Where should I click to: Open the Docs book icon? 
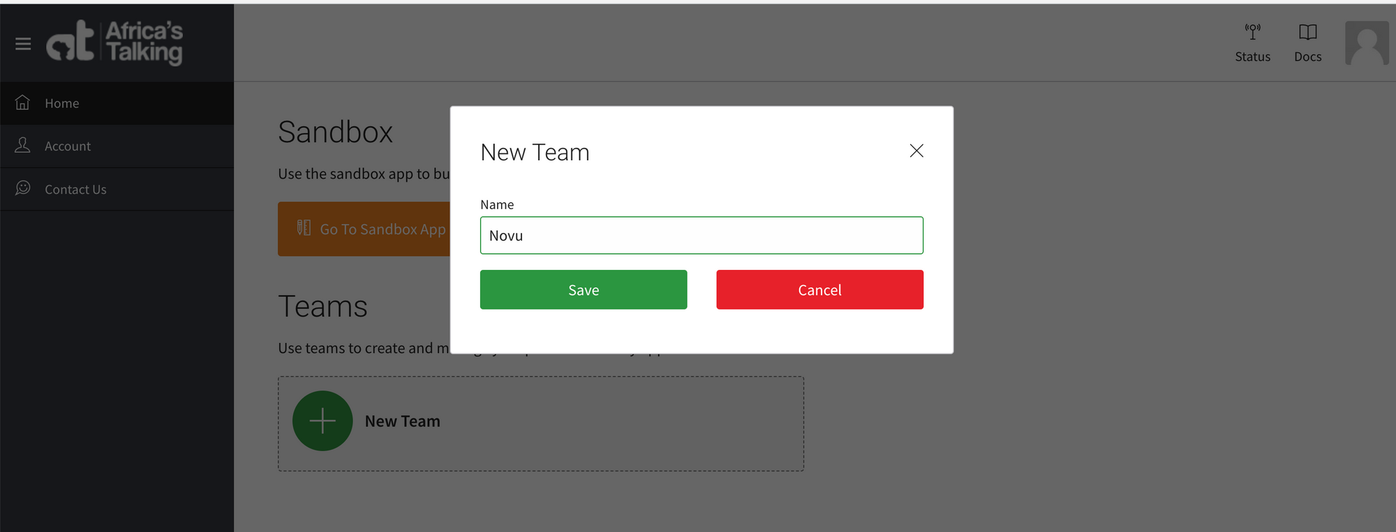tap(1307, 31)
